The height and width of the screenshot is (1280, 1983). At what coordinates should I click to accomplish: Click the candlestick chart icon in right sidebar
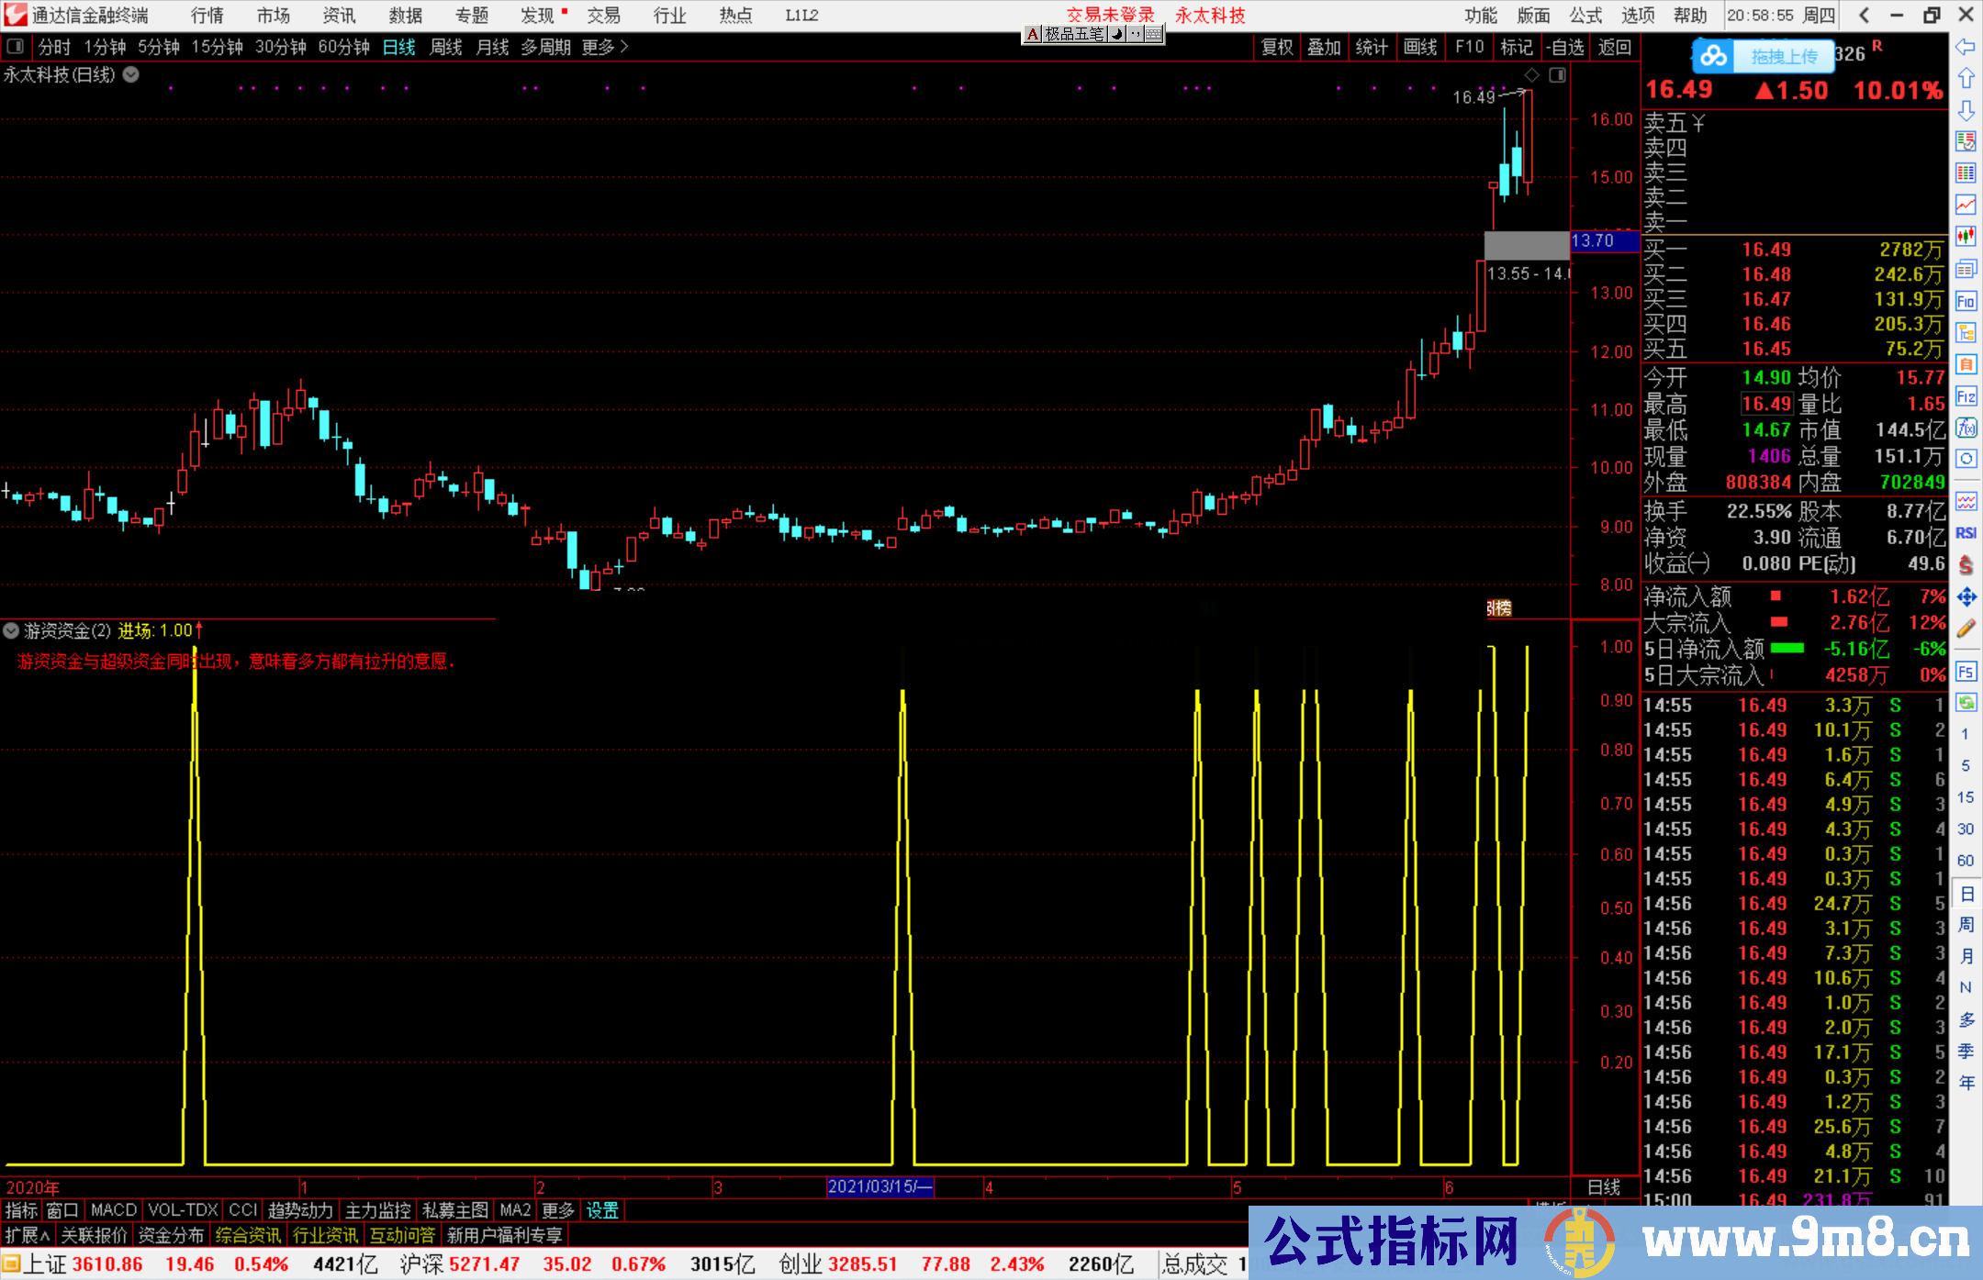(x=1966, y=237)
